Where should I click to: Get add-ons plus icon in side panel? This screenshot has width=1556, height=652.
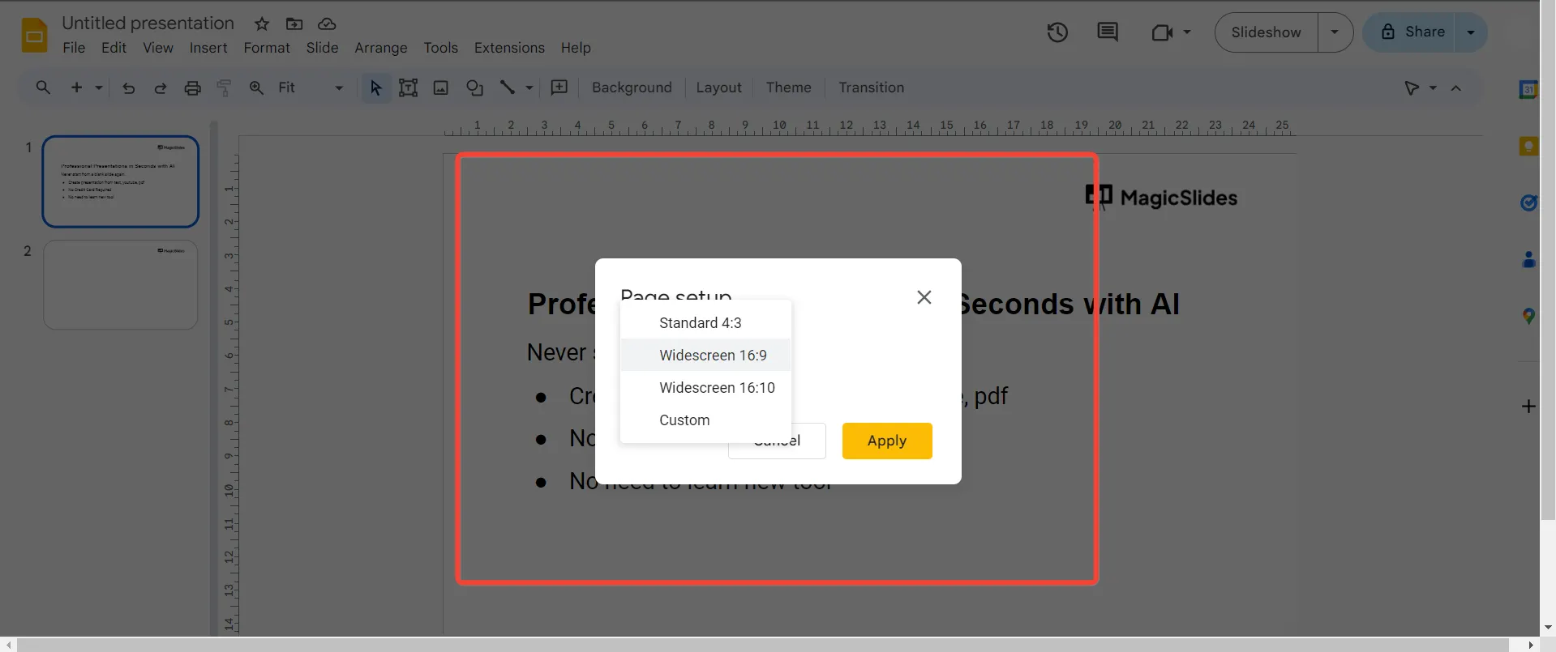pos(1528,406)
